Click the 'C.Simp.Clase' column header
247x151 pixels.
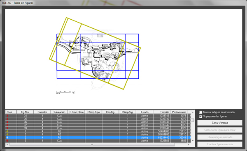coord(77,112)
